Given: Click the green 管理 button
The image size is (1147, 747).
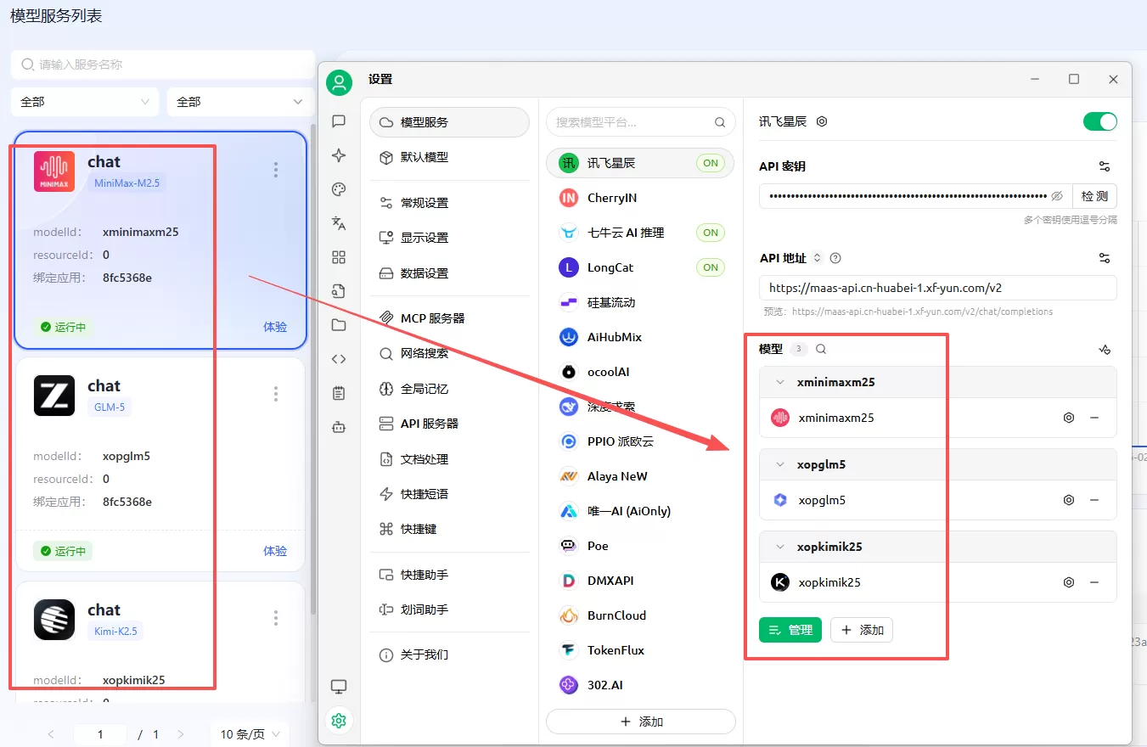Looking at the screenshot, I should [790, 630].
